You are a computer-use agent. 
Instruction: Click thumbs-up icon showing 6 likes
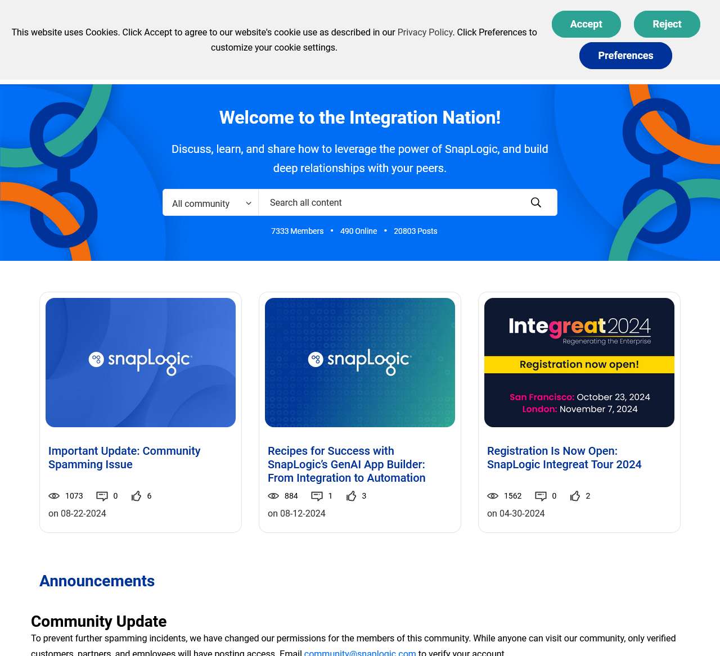136,496
